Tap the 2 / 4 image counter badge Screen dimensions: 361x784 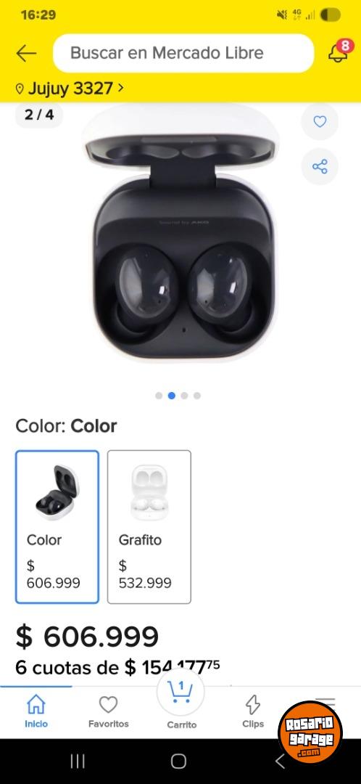[x=39, y=115]
